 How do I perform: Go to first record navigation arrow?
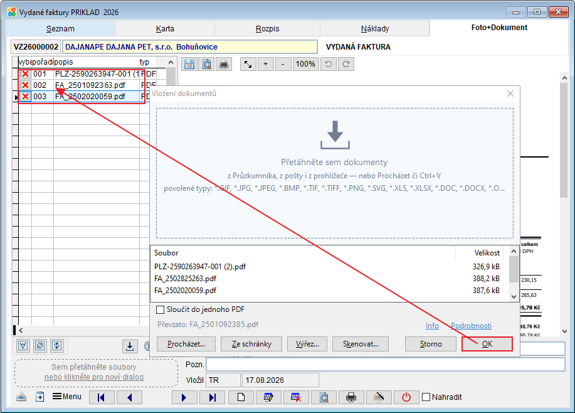pyautogui.click(x=102, y=397)
